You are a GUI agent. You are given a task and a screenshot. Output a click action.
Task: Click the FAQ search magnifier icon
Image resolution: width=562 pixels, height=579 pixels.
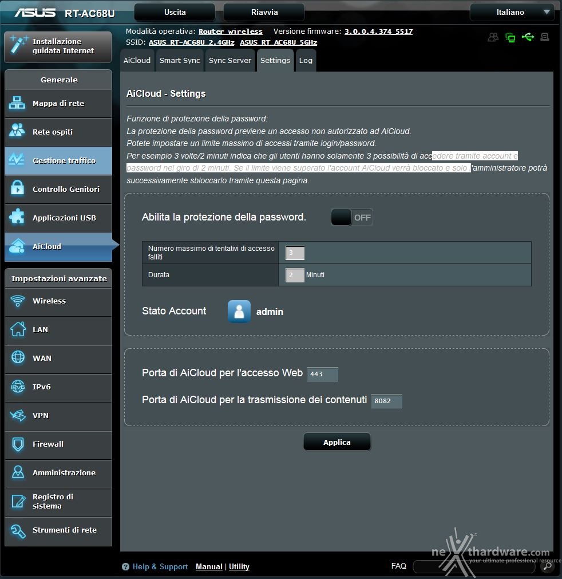(548, 566)
